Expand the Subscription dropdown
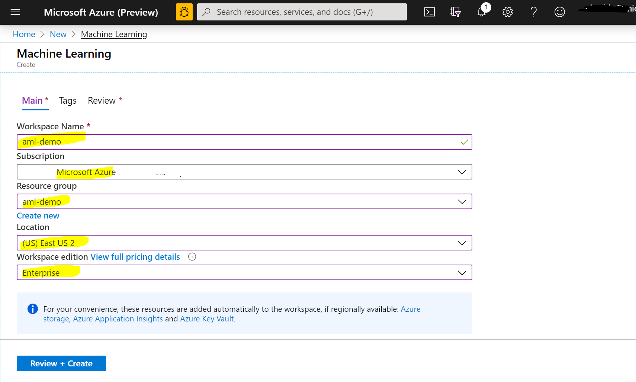This screenshot has width=636, height=382. [244, 172]
